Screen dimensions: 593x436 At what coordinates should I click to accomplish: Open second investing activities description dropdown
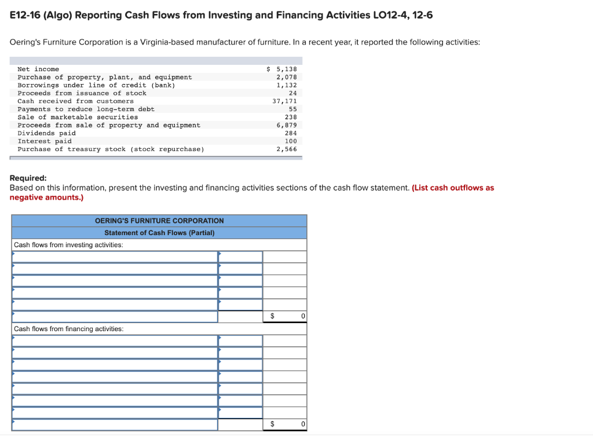[115, 269]
